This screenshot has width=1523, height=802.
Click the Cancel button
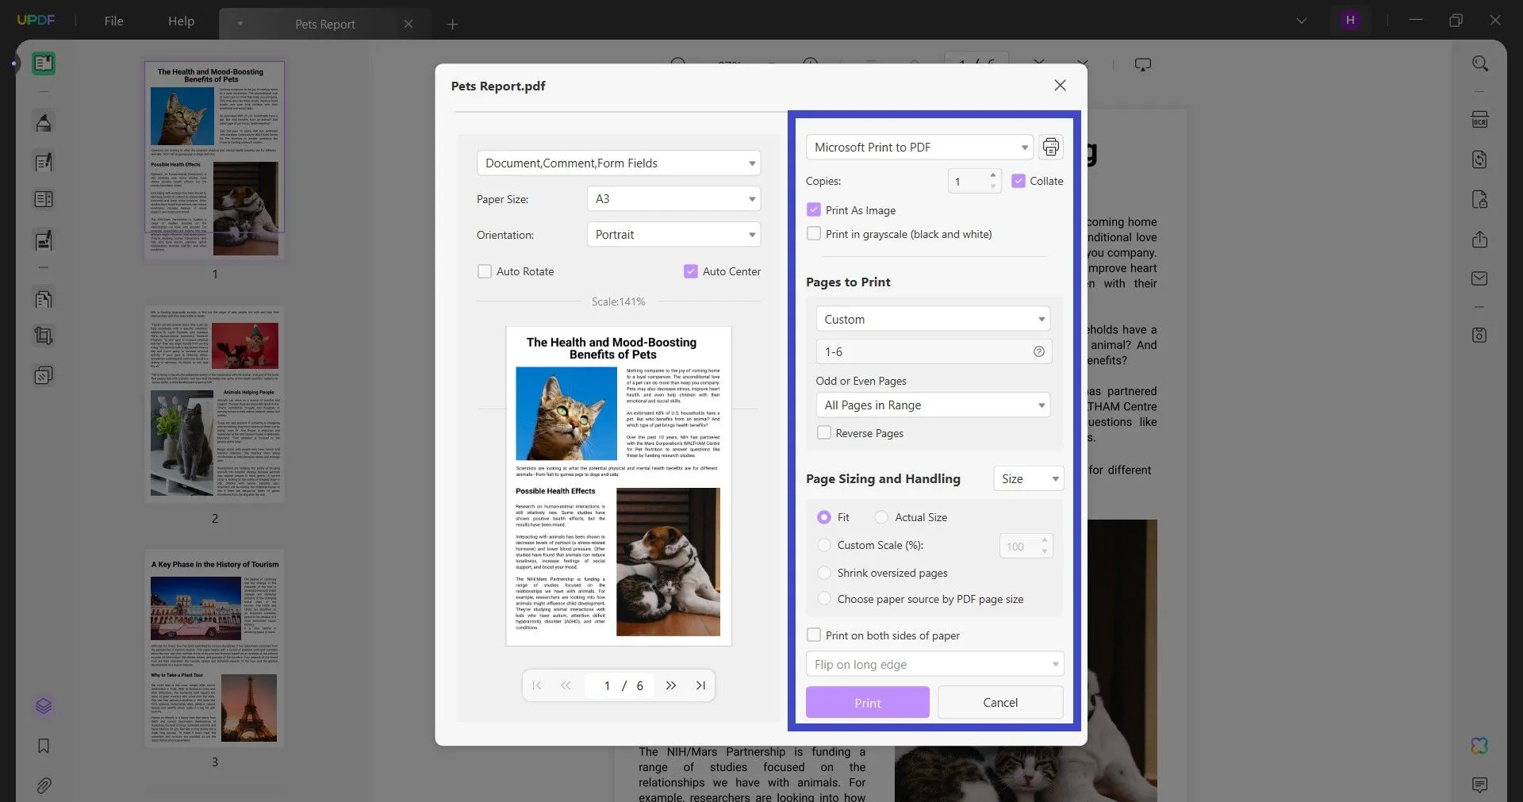click(x=1000, y=703)
